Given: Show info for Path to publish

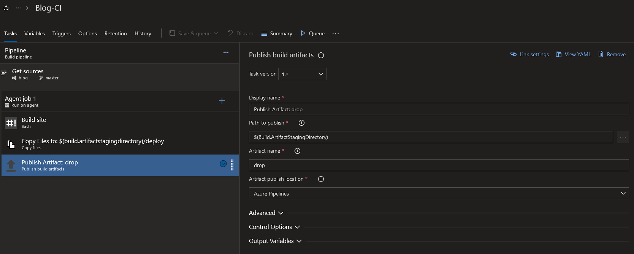Looking at the screenshot, I should pyautogui.click(x=302, y=123).
